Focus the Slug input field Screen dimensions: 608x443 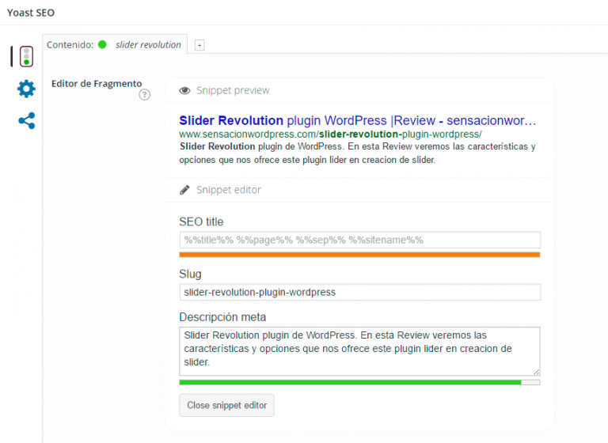point(360,292)
